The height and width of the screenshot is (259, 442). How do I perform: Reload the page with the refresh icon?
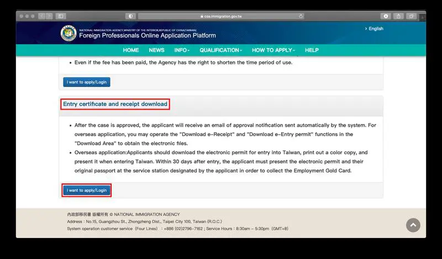coord(301,16)
